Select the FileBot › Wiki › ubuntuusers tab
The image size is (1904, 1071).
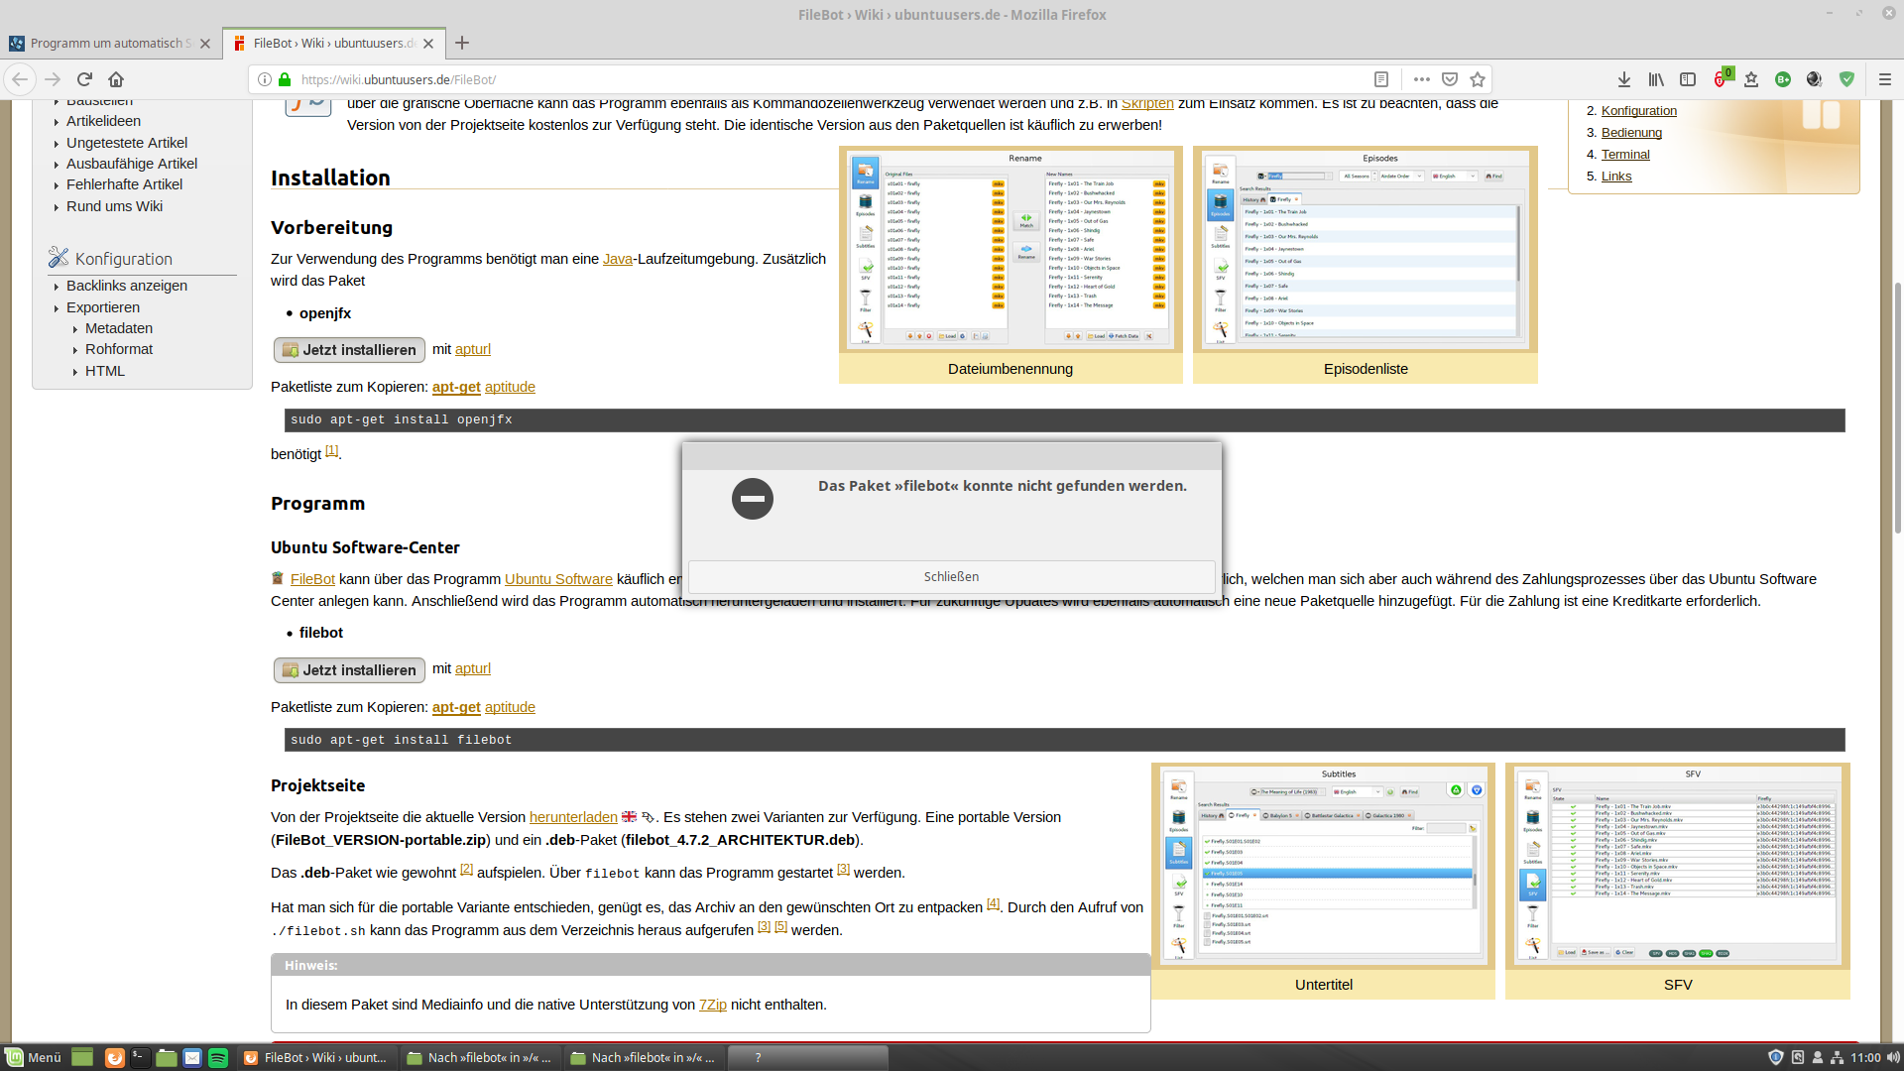[x=334, y=44]
